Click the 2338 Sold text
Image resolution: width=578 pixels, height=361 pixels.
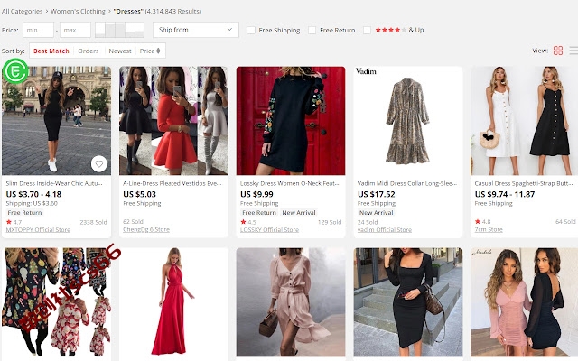click(x=93, y=223)
